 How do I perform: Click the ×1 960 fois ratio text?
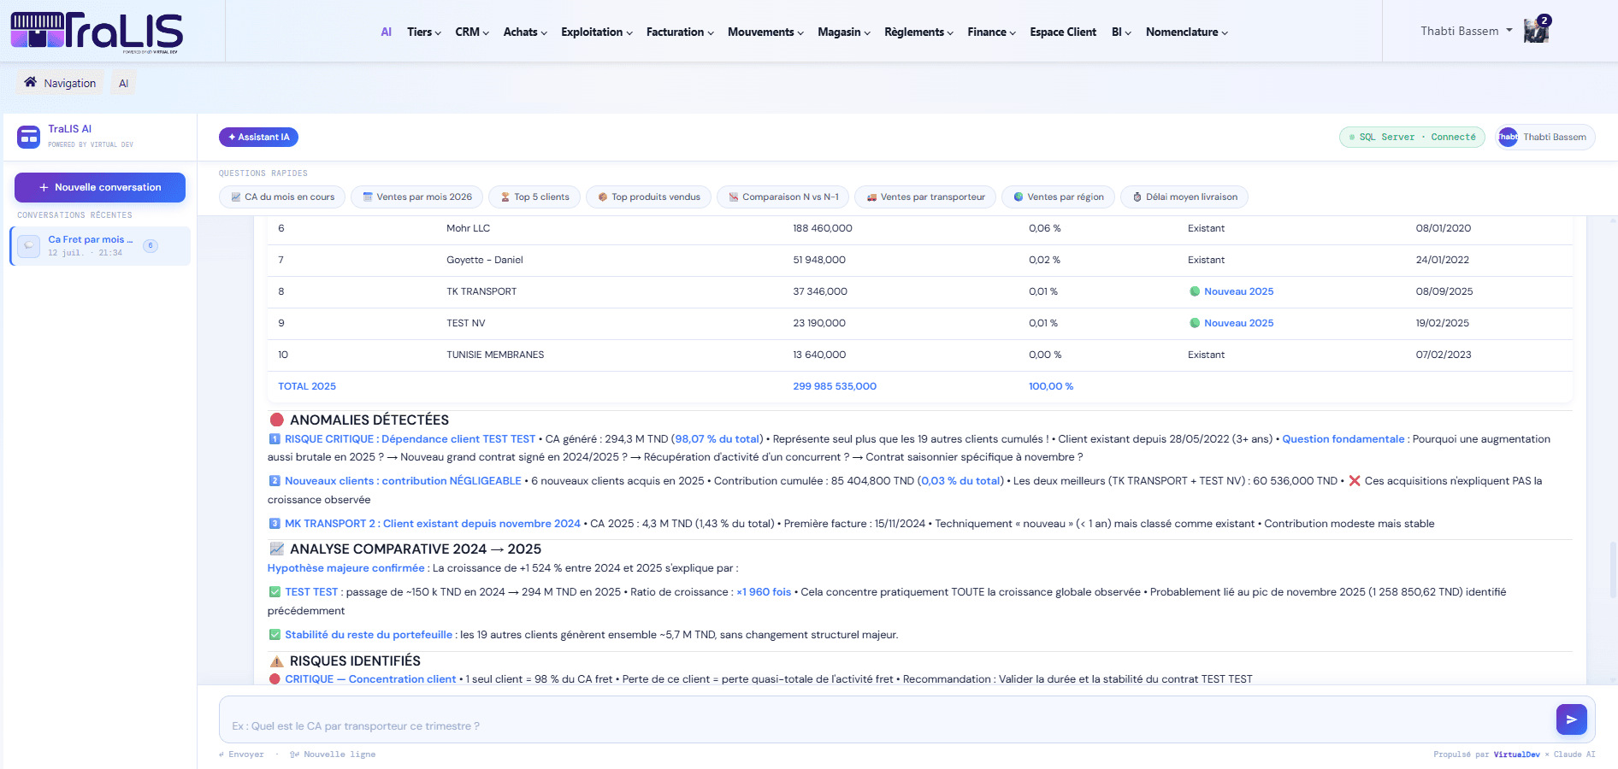tap(764, 591)
